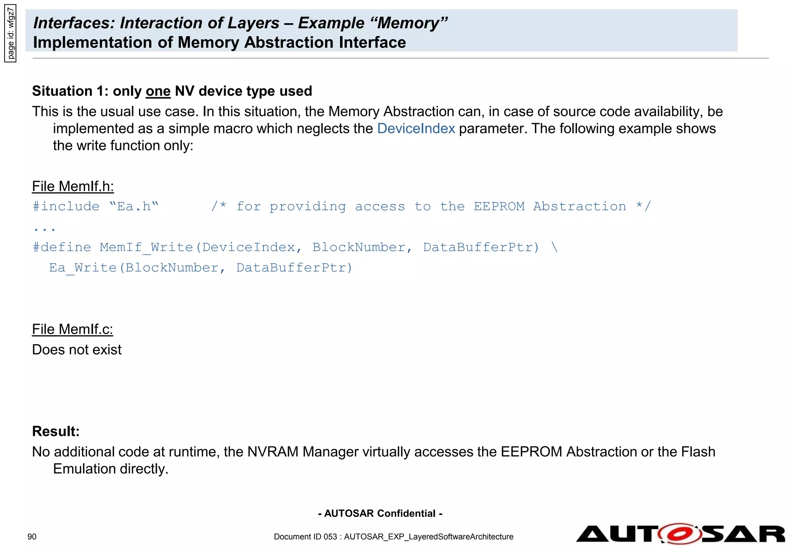Screen dimensions: 791x547
Task: Click the comment 'for providing access to the EEPROM Abstraction'
Action: pos(431,206)
